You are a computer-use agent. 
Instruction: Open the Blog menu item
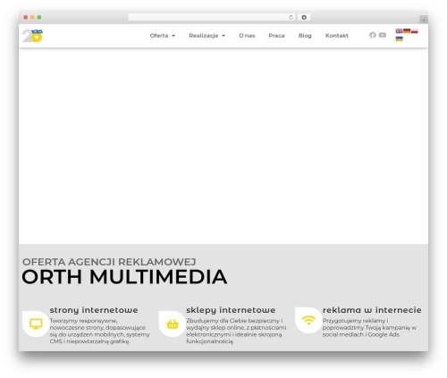point(305,36)
